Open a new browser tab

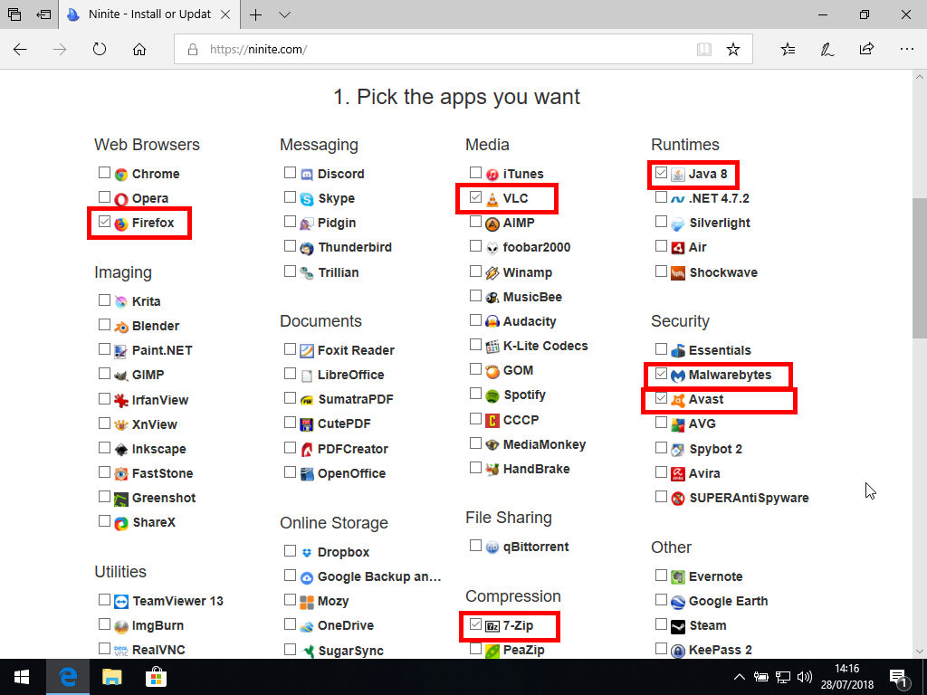coord(255,14)
